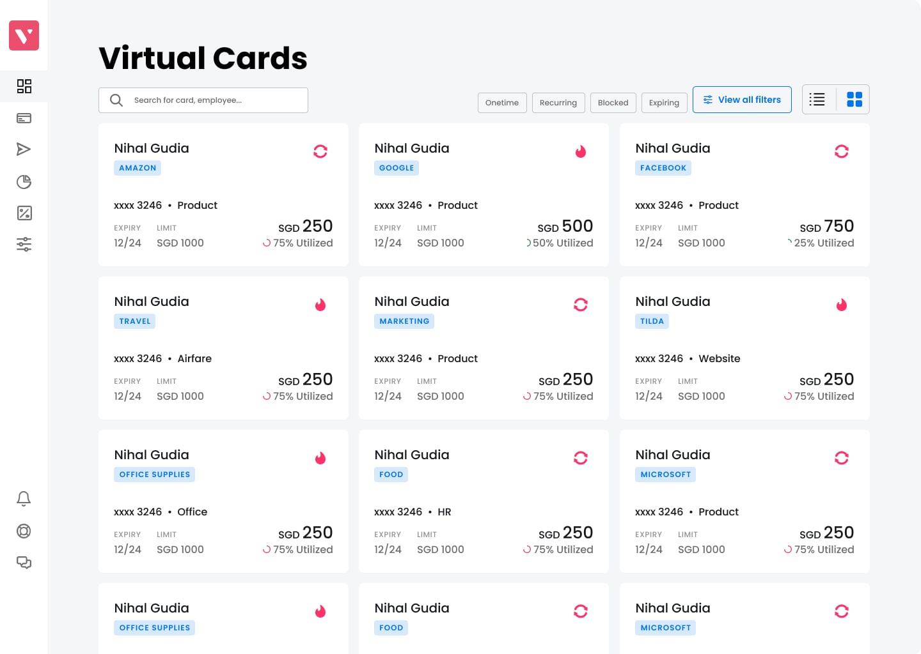Click 'Office' category text
This screenshot has height=654, width=921.
click(193, 512)
